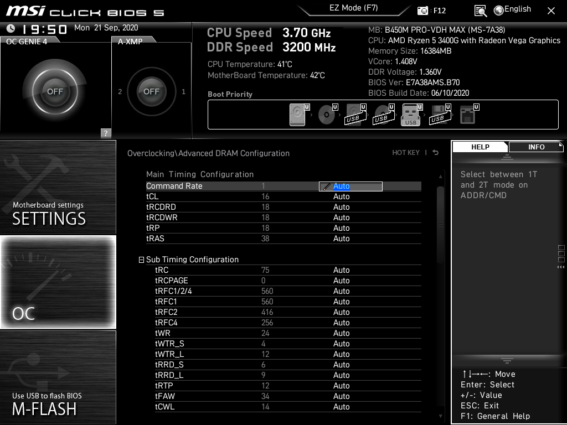Select the tRFC4 timing row
The width and height of the screenshot is (567, 425).
pos(288,323)
